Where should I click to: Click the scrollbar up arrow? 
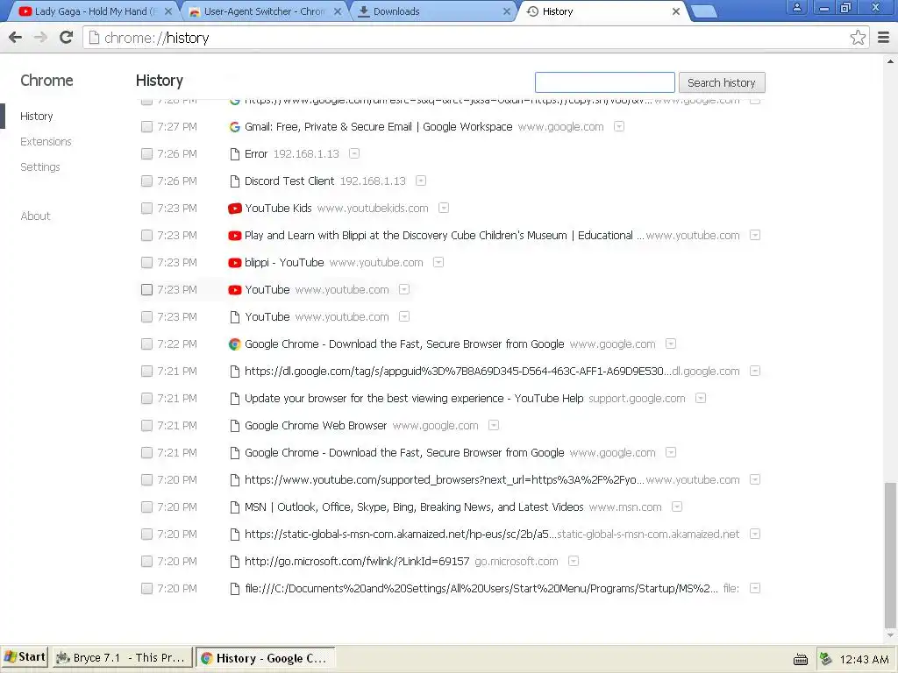pos(890,60)
